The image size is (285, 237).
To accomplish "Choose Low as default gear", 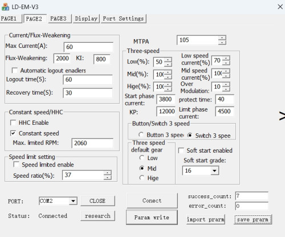I will 142,158.
